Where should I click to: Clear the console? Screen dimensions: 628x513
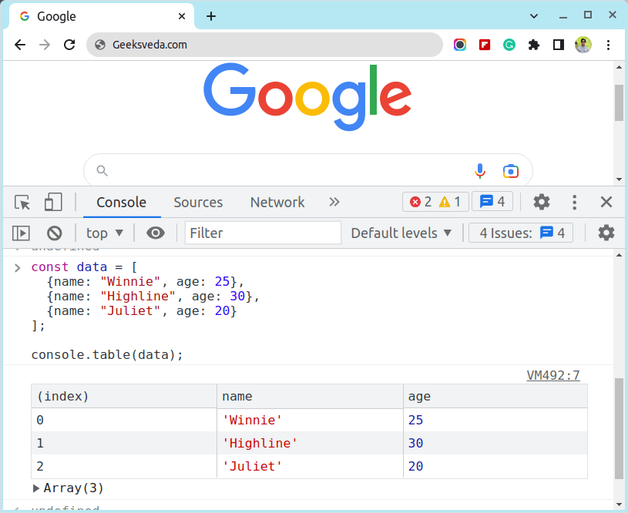tap(53, 233)
